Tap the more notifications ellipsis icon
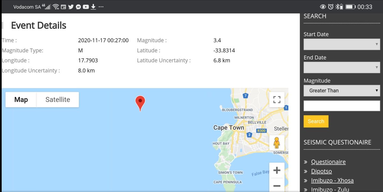This screenshot has width=383, height=192. 101,7
